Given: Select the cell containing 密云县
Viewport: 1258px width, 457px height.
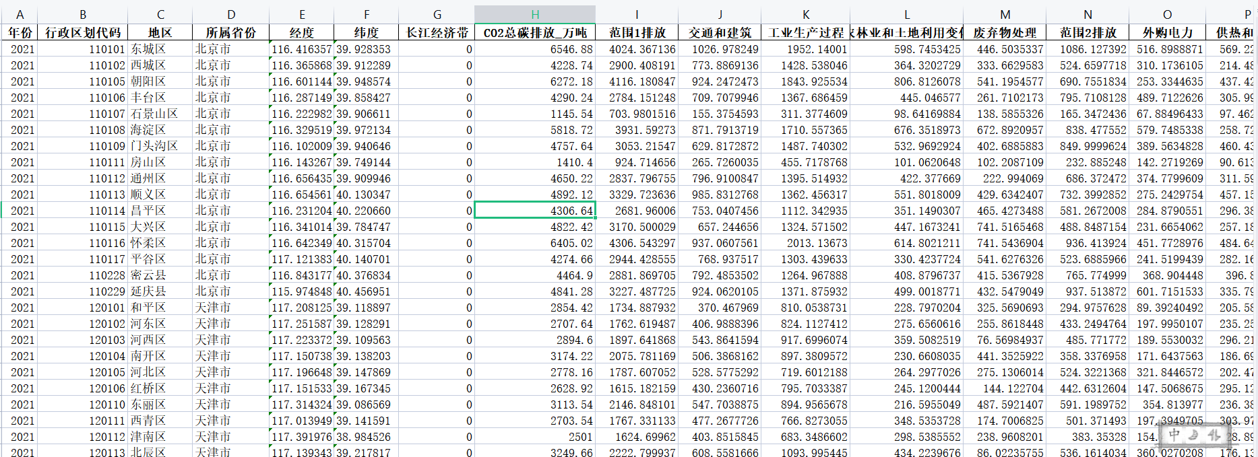Looking at the screenshot, I should pyautogui.click(x=160, y=275).
